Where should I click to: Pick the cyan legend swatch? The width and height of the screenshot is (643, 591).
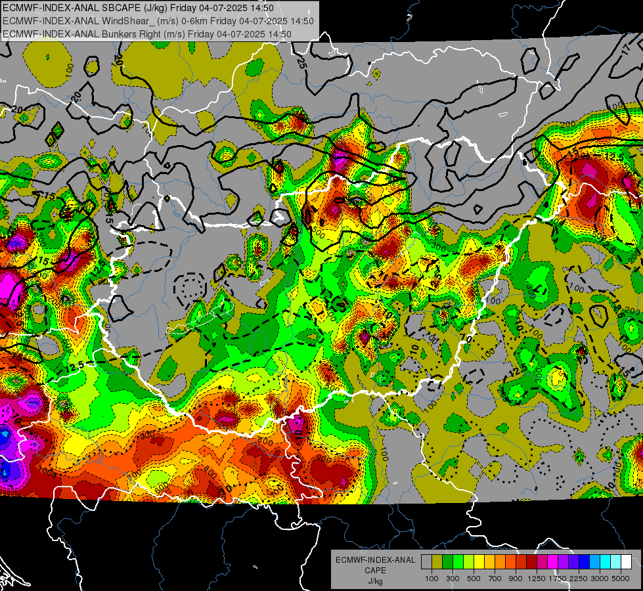coord(606,562)
